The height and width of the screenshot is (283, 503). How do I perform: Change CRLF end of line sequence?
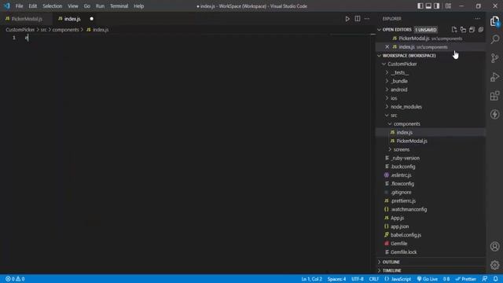tap(374, 279)
